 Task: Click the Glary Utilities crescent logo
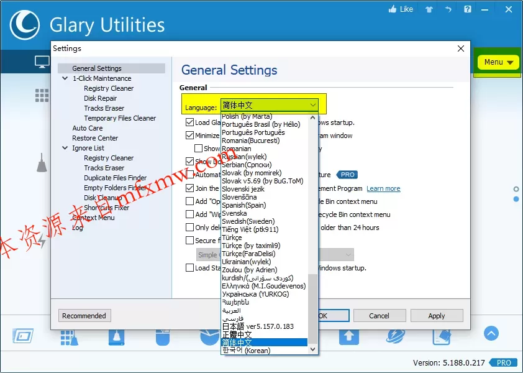[25, 25]
